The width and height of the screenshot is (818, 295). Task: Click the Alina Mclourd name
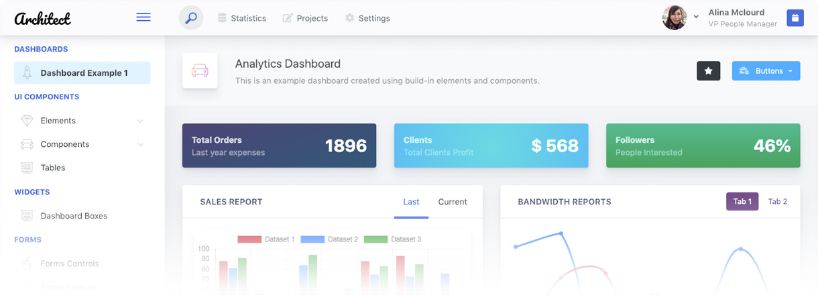pos(736,12)
